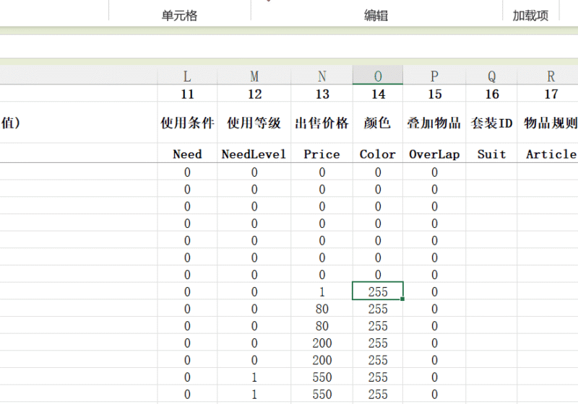The width and height of the screenshot is (578, 404).
Task: Click into the formula bar area
Action: pos(289,46)
